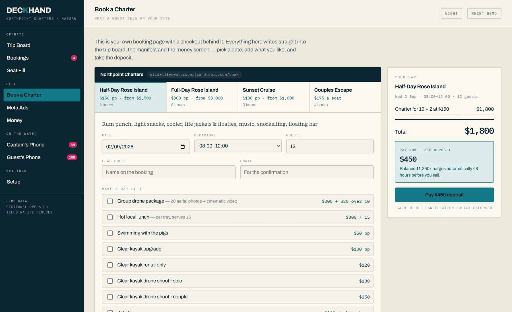The width and height of the screenshot is (512, 312).
Task: Check the Clear kayak upgrade box
Action: coord(110,249)
